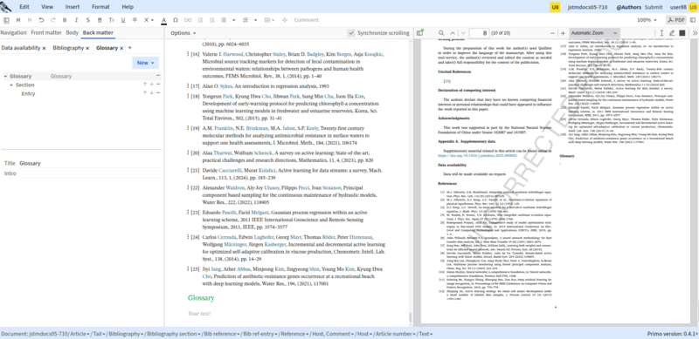
Task: Open the Data availability sub-tab
Action: pos(21,48)
